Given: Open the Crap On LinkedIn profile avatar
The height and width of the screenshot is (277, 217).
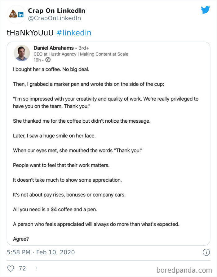Looking at the screenshot, I should pyautogui.click(x=15, y=14).
